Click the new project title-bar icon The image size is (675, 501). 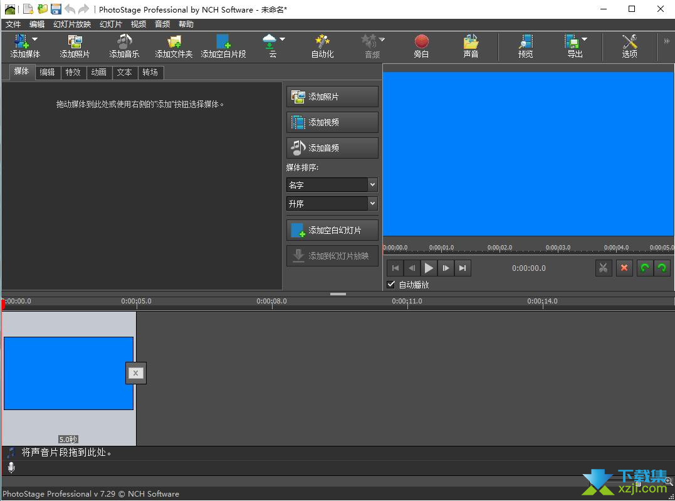coord(28,9)
